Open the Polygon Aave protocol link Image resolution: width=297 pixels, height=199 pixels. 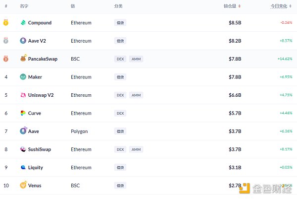click(34, 132)
